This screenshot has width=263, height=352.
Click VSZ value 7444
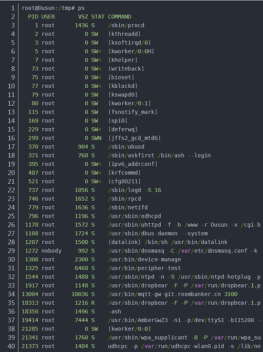click(x=81, y=320)
